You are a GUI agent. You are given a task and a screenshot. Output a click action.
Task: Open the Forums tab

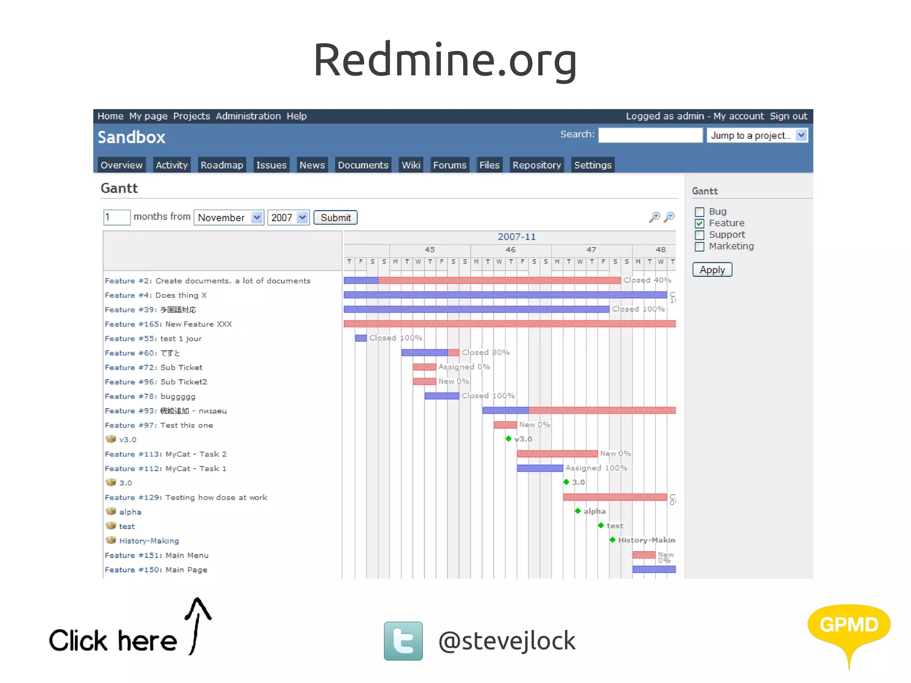click(x=450, y=165)
